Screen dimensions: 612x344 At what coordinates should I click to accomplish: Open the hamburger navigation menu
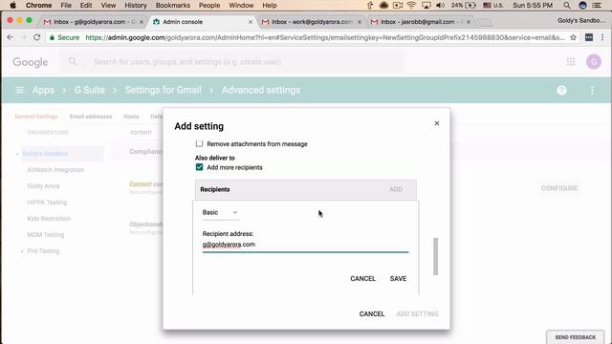[19, 90]
